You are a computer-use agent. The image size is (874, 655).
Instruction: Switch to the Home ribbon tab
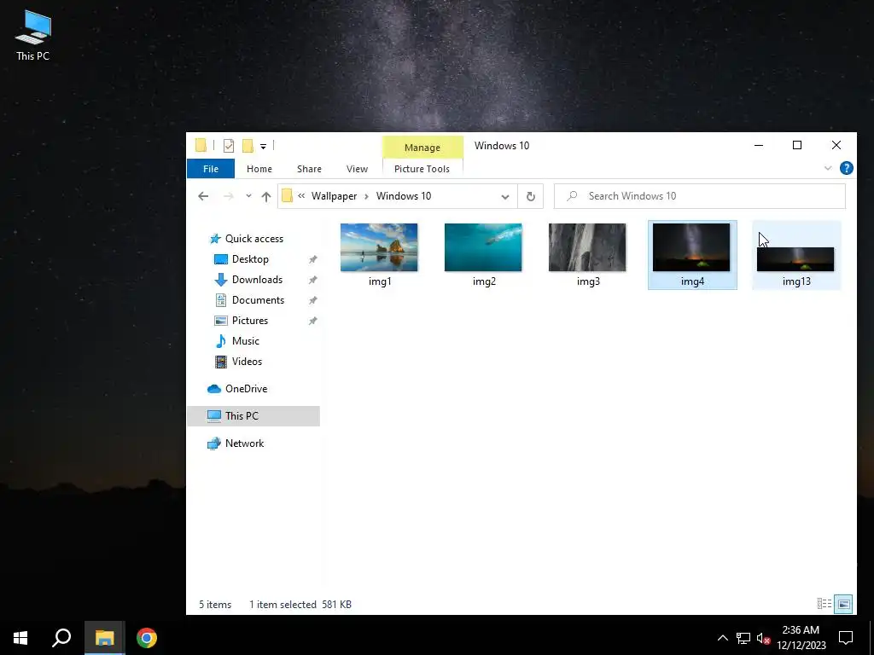259,169
